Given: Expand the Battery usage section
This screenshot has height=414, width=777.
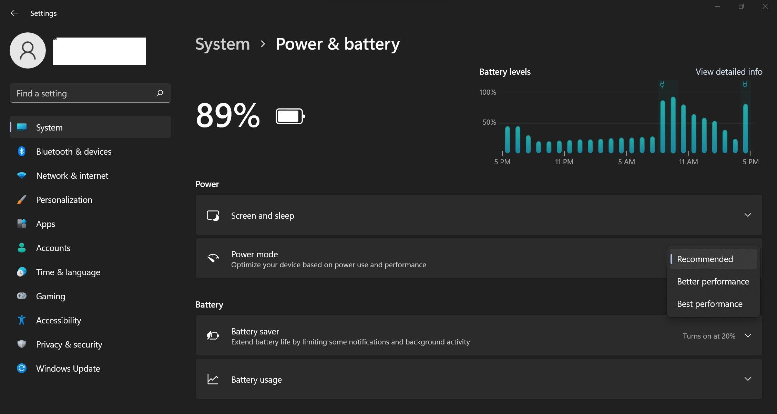Looking at the screenshot, I should (747, 379).
